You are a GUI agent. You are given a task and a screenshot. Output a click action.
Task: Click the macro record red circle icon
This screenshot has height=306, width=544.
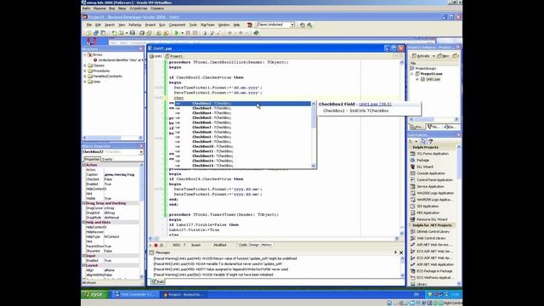pos(156,246)
